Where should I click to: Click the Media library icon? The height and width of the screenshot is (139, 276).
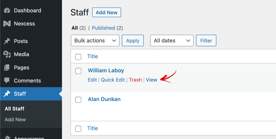[7, 54]
